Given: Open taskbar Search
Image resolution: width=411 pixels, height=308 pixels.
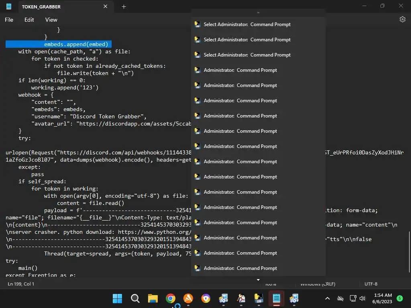Looking at the screenshot, I should [x=135, y=298].
